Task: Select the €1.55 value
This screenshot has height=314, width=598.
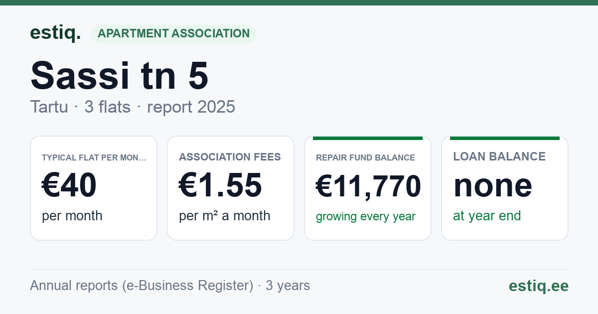Action: tap(220, 186)
